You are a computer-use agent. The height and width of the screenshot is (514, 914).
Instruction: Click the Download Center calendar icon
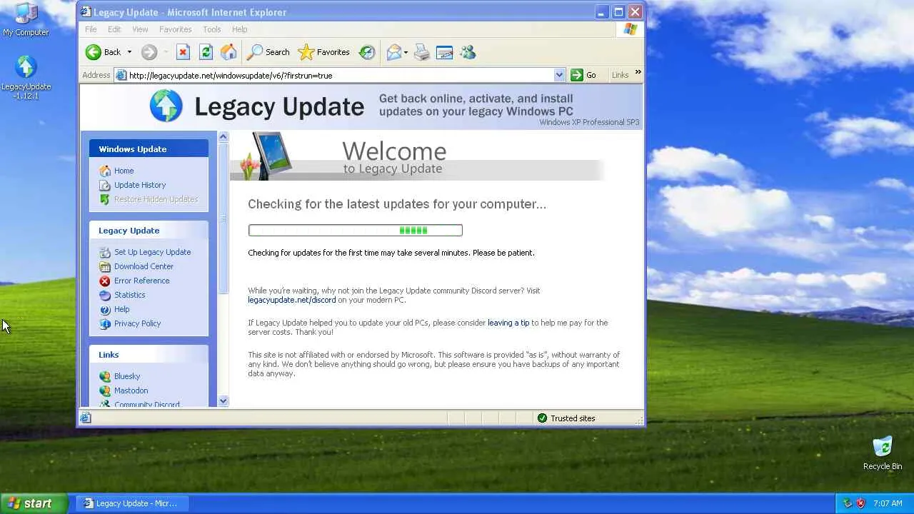105,266
